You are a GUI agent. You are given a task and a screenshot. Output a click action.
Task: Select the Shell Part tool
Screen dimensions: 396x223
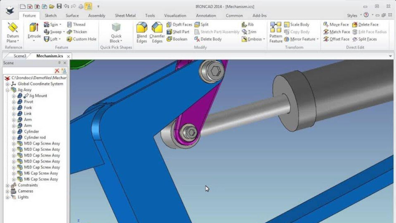pos(178,32)
